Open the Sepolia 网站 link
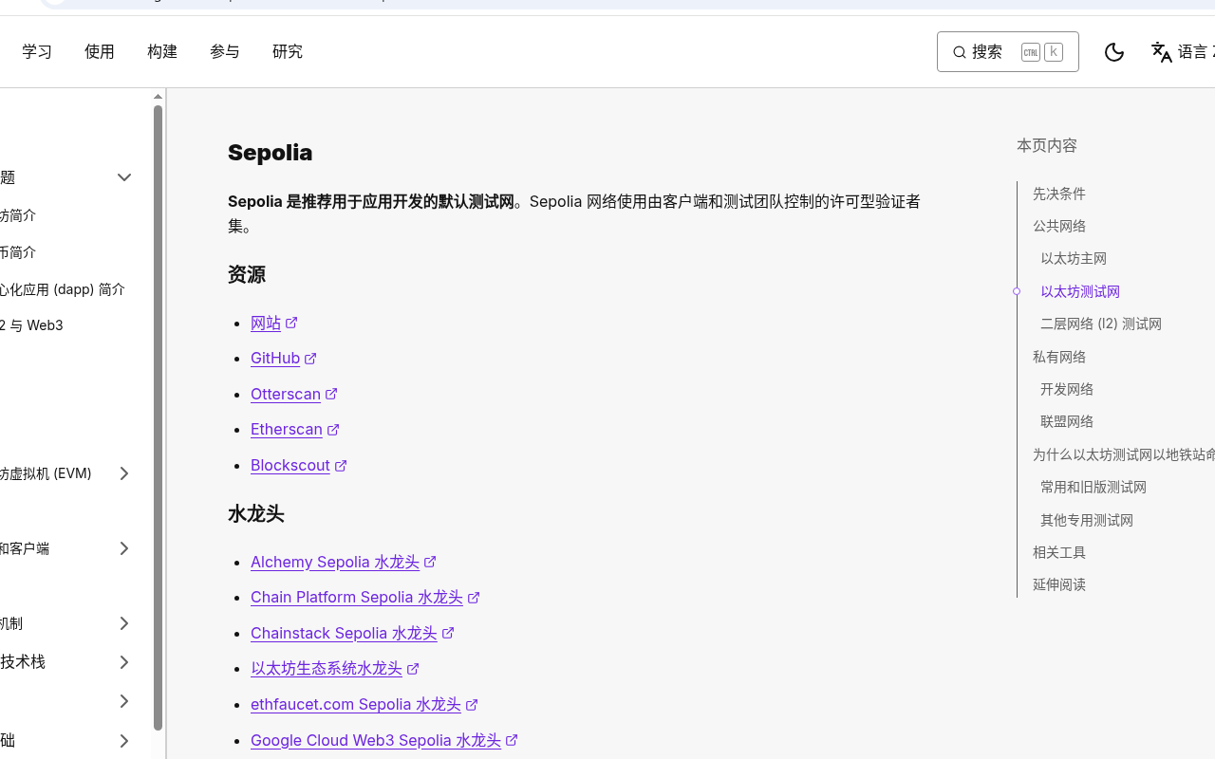The width and height of the screenshot is (1215, 759). tap(274, 323)
